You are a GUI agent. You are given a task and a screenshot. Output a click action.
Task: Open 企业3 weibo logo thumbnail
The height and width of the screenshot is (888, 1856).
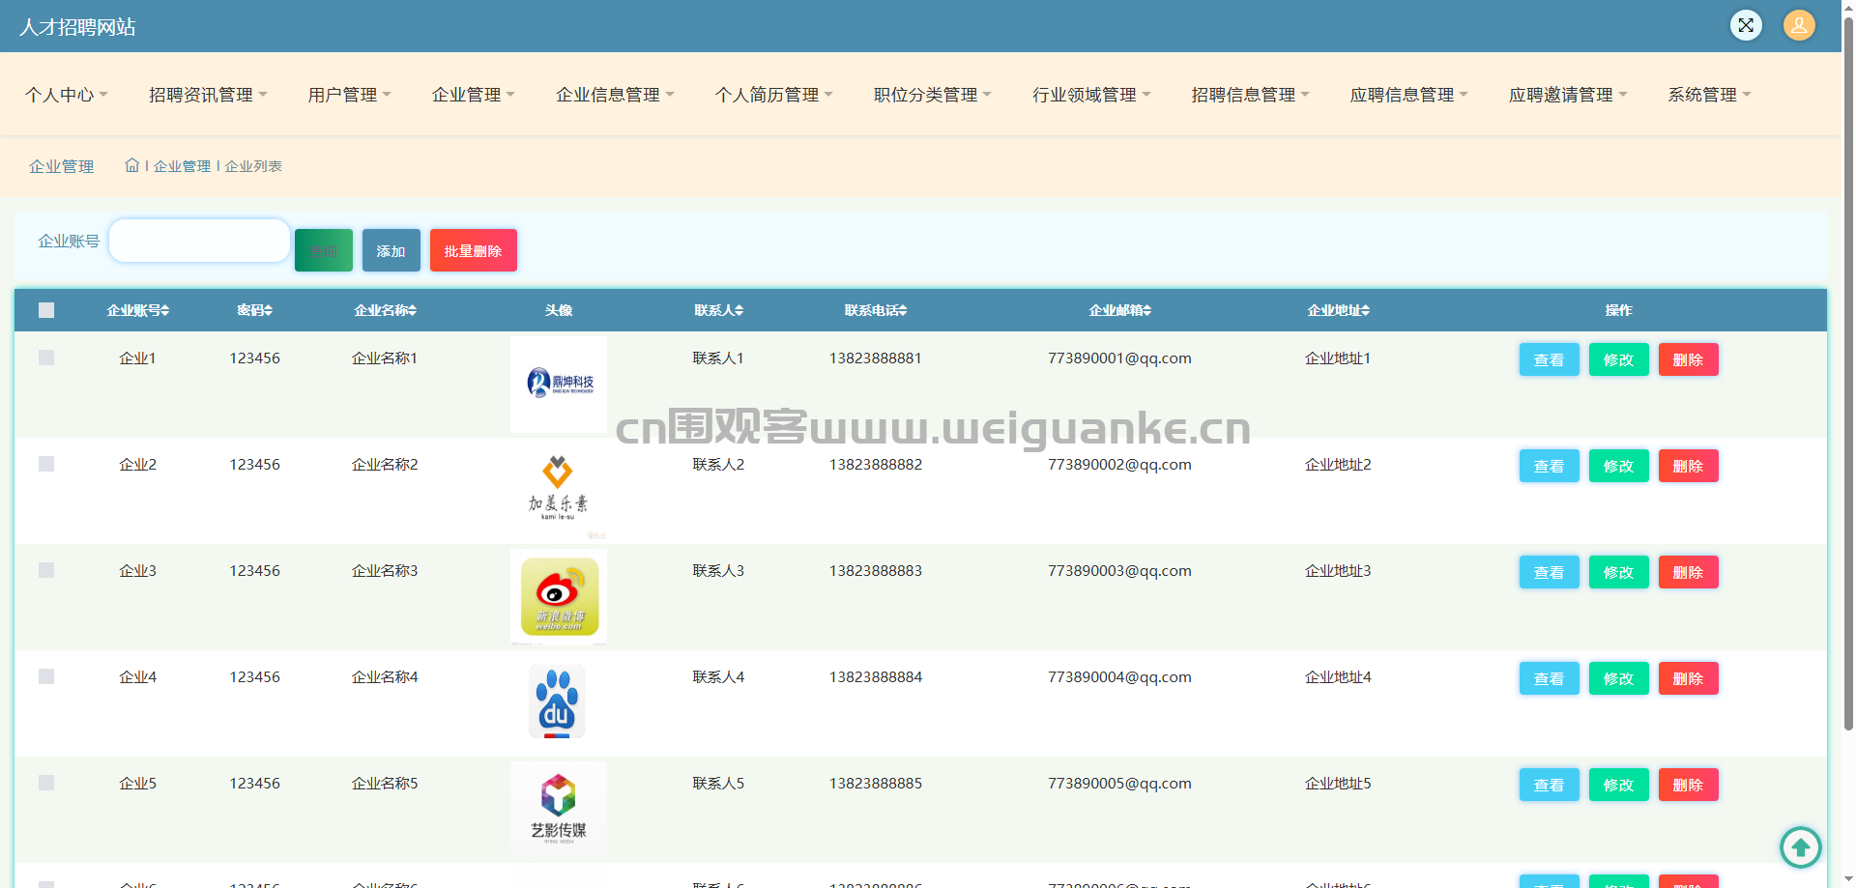click(559, 596)
